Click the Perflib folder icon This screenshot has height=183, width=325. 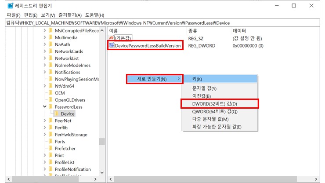pyautogui.click(x=51, y=128)
